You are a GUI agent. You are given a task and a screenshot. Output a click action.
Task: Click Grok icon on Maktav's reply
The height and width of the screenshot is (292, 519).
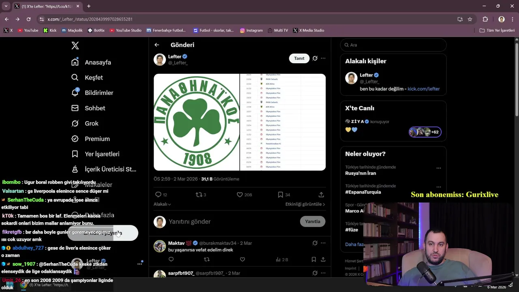(x=315, y=243)
